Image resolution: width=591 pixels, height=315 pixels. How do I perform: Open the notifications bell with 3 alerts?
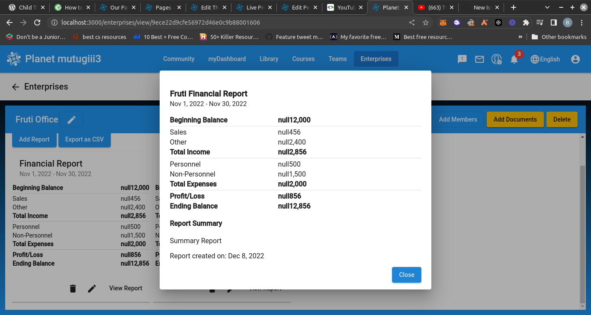click(514, 59)
